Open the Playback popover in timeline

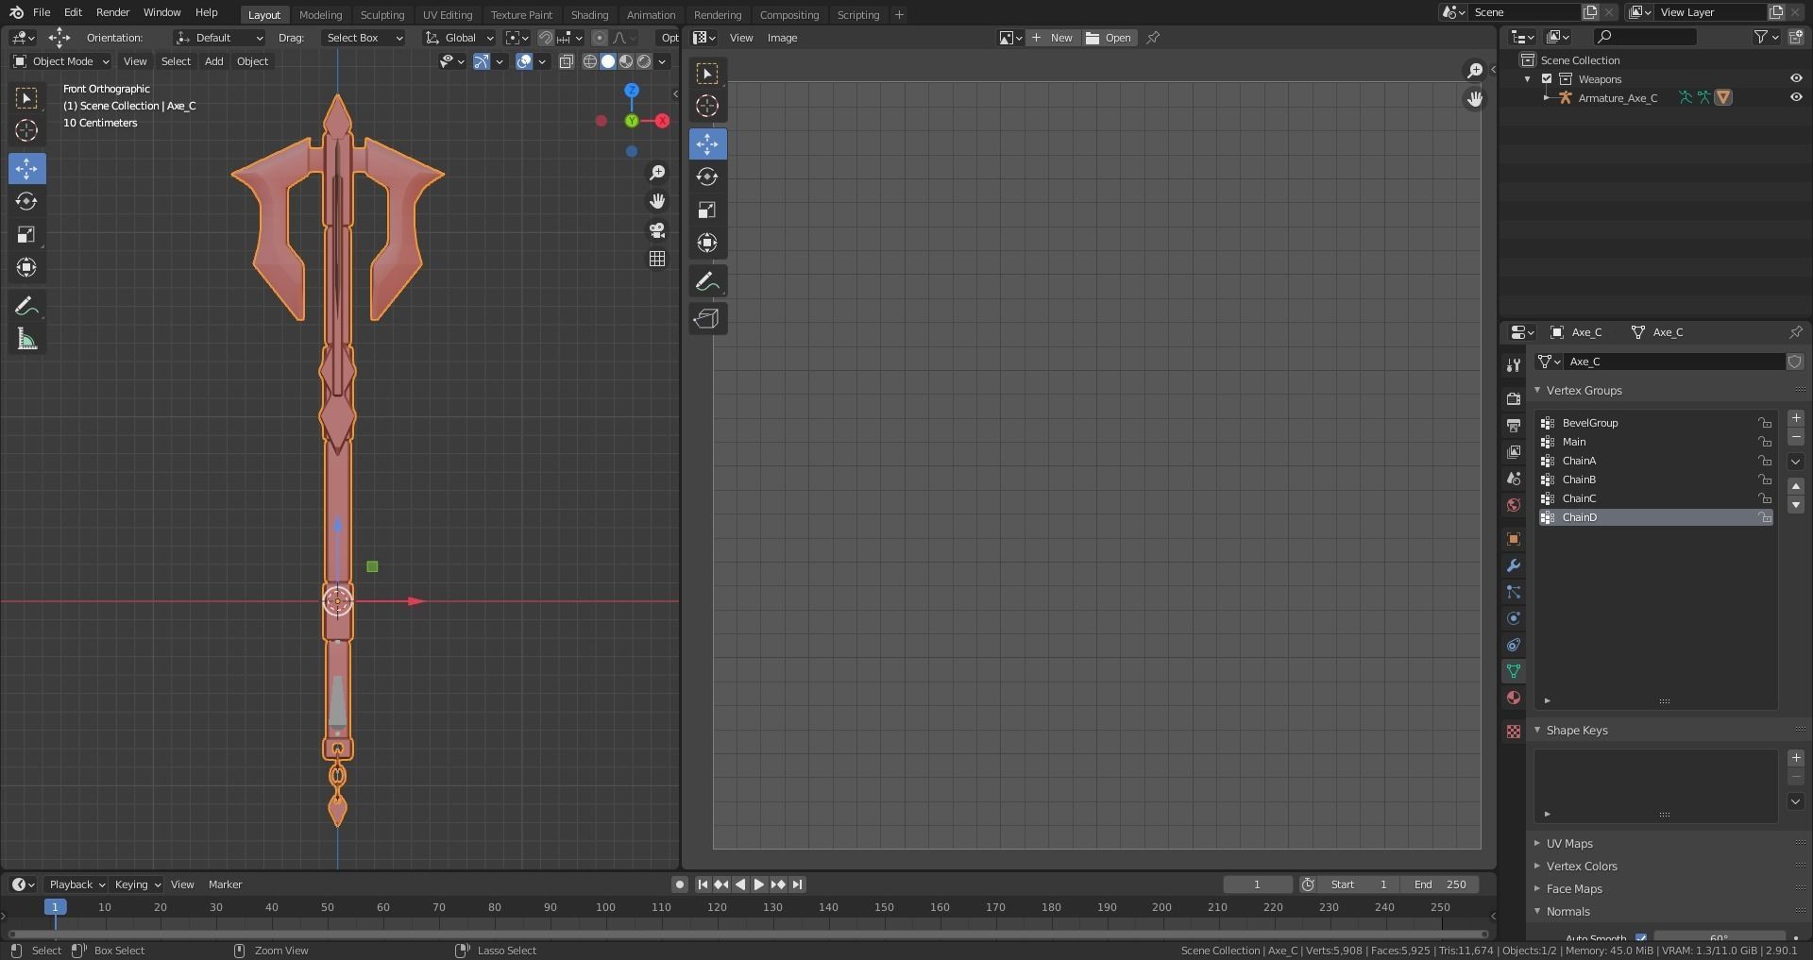pos(76,884)
